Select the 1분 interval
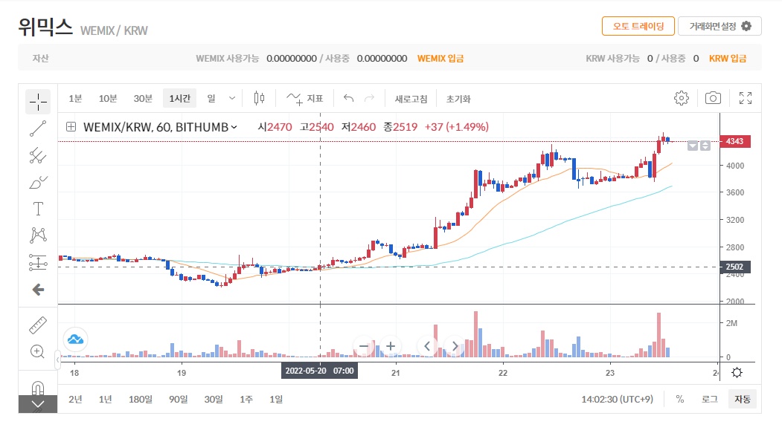Viewport: 782px width, 436px height. pos(75,99)
